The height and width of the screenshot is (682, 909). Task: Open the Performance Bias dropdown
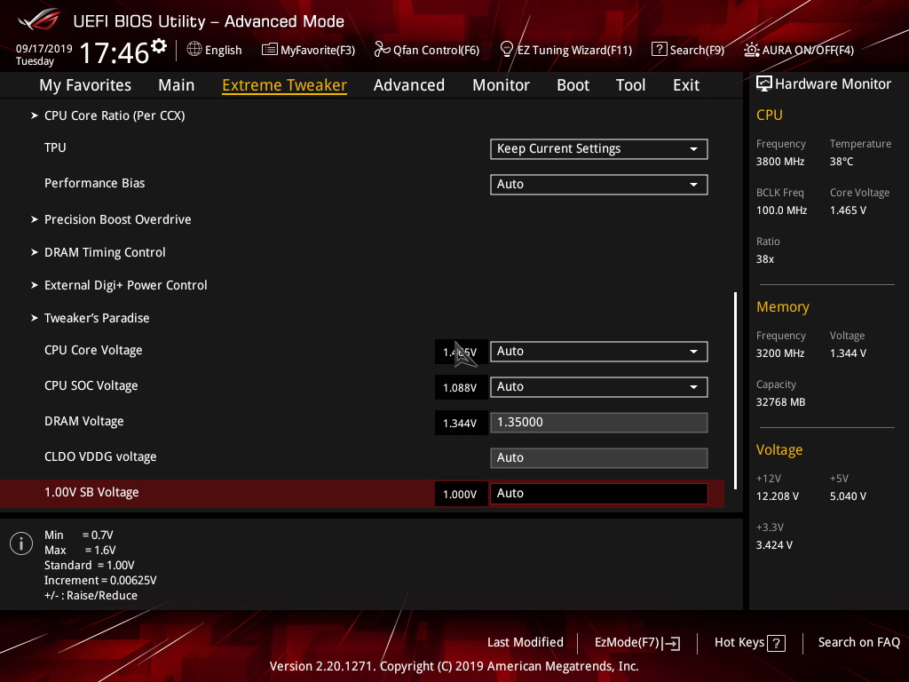click(599, 185)
